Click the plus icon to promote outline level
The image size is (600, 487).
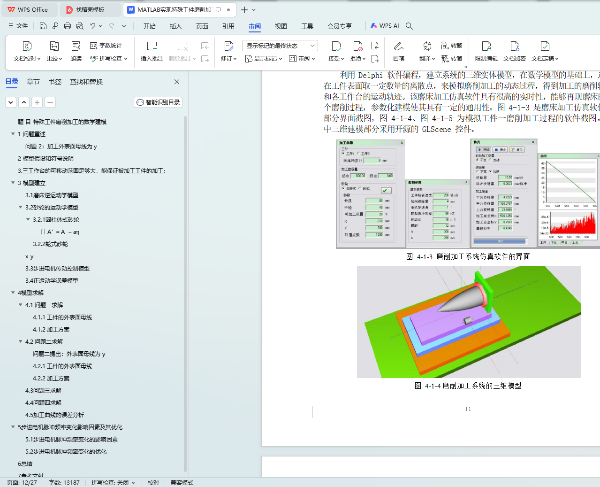37,102
